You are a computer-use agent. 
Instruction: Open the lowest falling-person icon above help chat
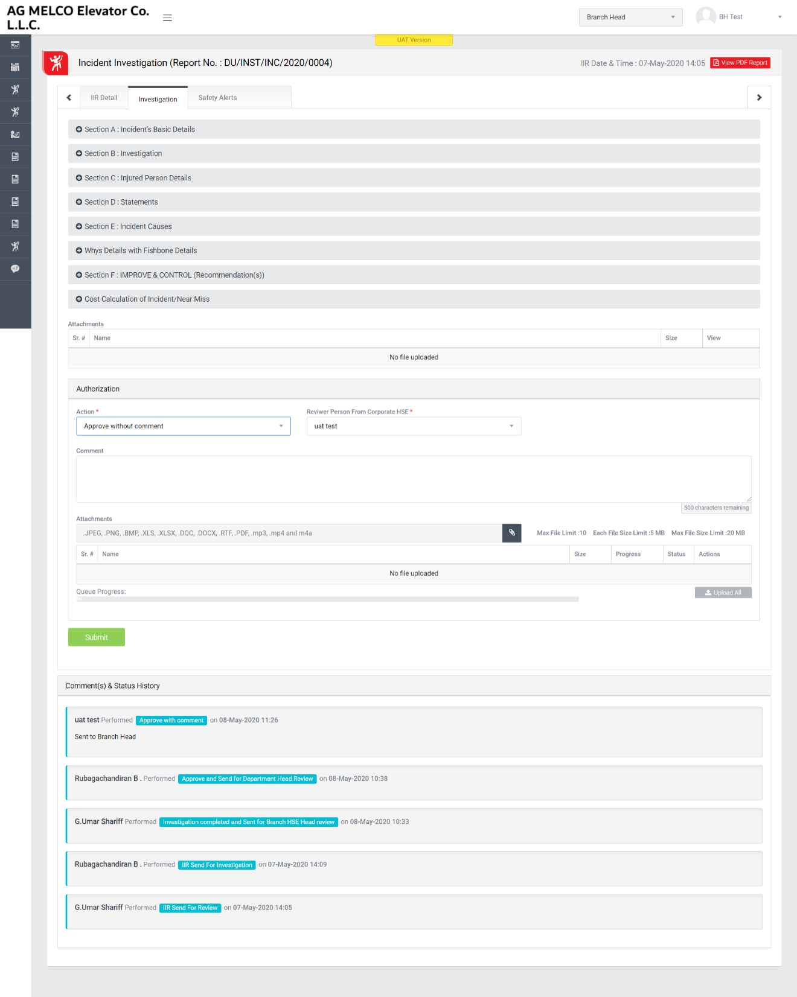pos(15,246)
